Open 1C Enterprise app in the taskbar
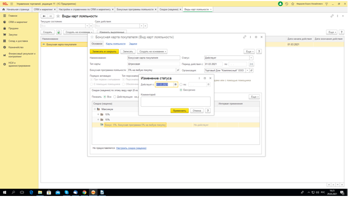This screenshot has height=197, width=348. pos(93,192)
